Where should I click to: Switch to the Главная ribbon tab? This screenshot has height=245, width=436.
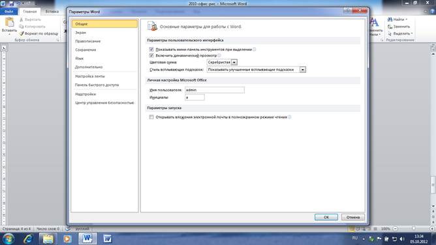(x=30, y=12)
